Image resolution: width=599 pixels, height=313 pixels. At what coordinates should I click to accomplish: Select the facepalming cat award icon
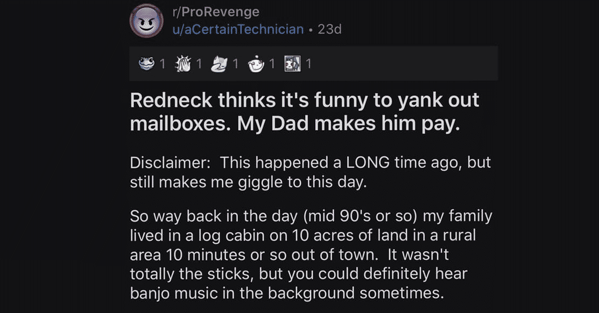click(219, 63)
